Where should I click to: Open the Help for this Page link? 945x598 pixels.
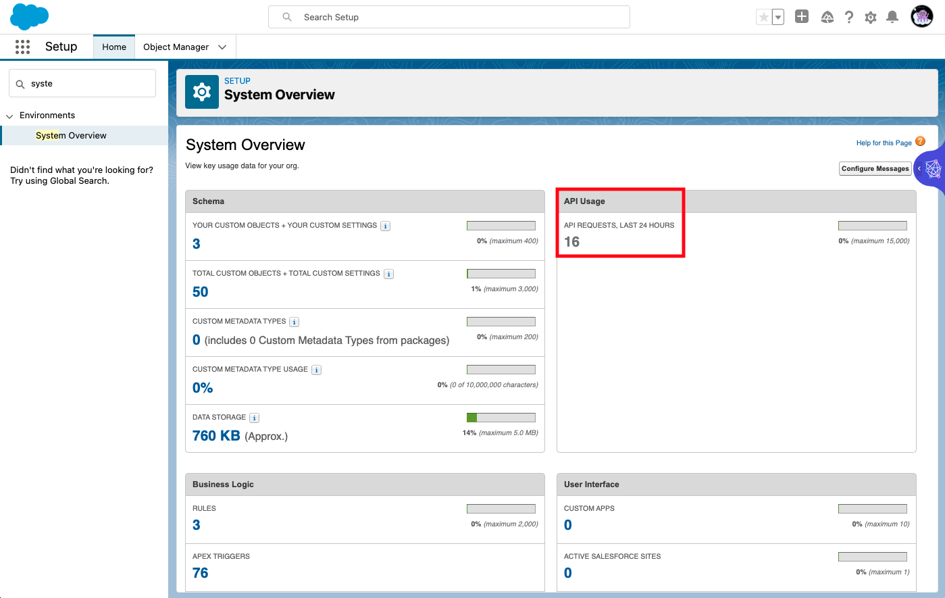pos(884,143)
